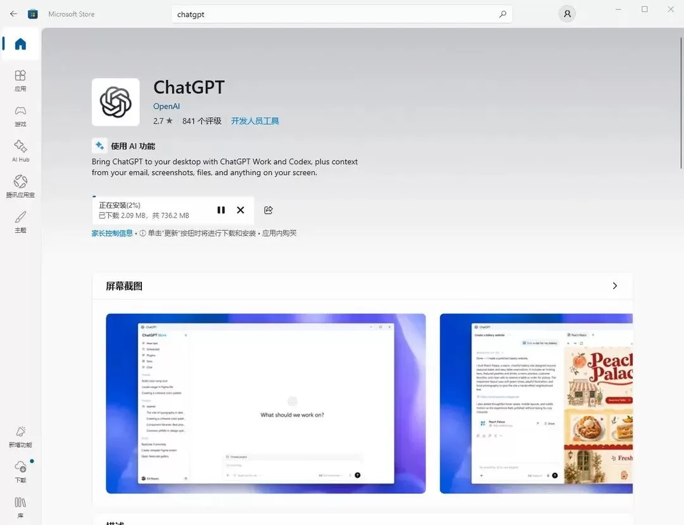684x525 pixels.
Task: Minimize the Microsoft Store window
Action: (x=618, y=9)
